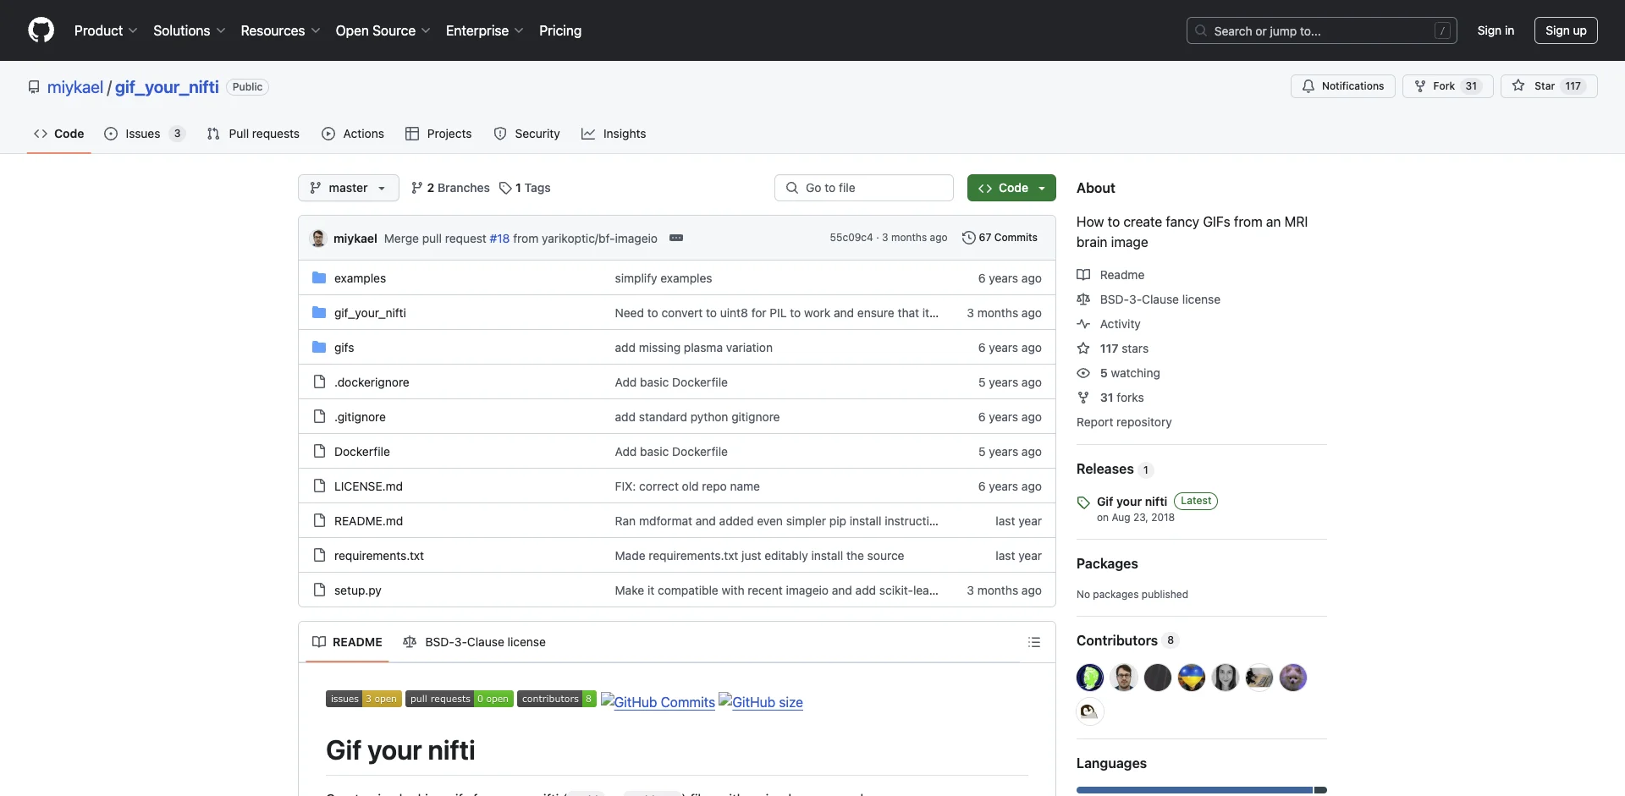View the 31 forks list

(x=1110, y=398)
